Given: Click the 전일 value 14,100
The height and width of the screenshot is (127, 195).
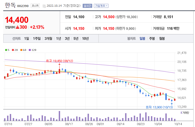Looking at the screenshot, I should coord(79,17).
